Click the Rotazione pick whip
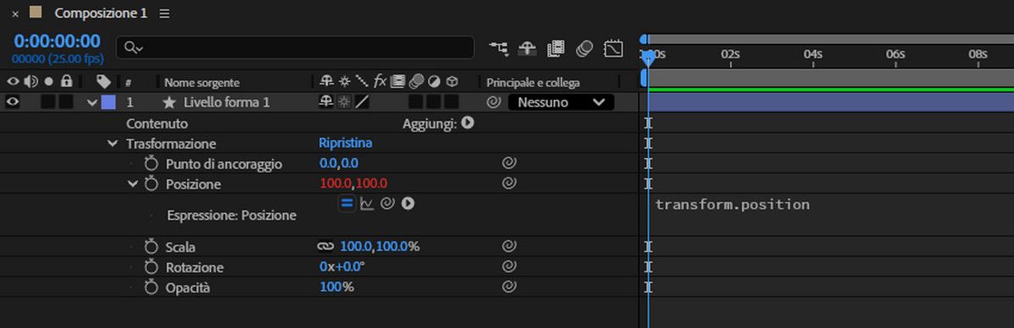This screenshot has height=328, width=1014. tap(509, 266)
